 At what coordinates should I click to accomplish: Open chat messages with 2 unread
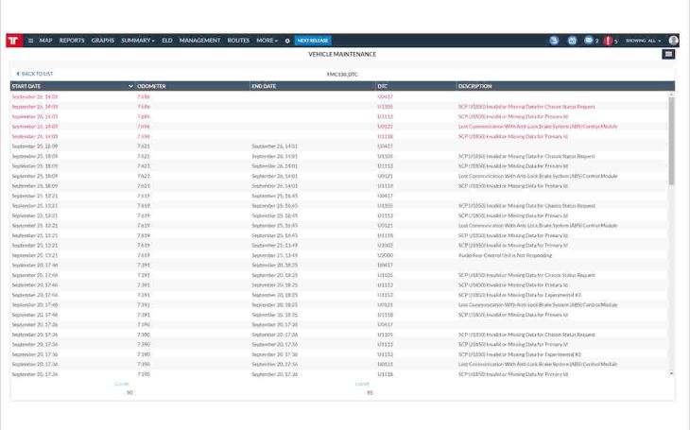(x=589, y=41)
